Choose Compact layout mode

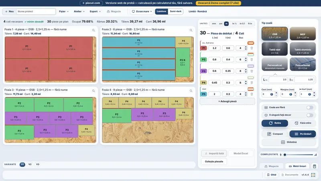[x=275, y=134]
